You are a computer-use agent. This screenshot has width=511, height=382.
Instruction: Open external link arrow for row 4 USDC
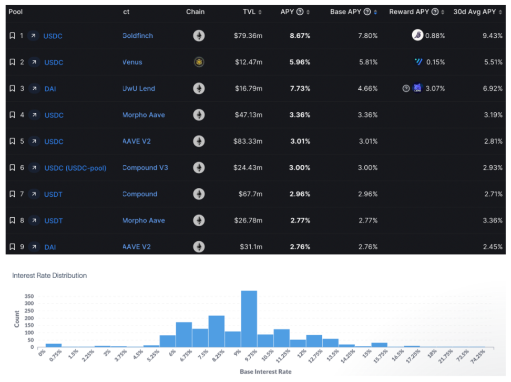point(34,114)
